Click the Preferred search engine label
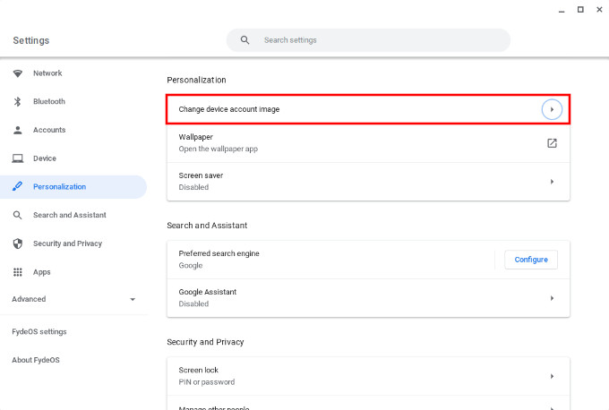The height and width of the screenshot is (410, 609). pyautogui.click(x=219, y=253)
